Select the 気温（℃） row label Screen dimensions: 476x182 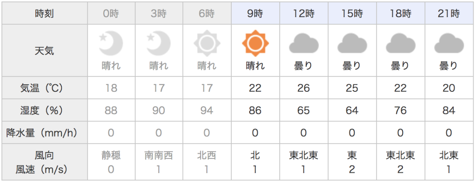tap(44, 88)
